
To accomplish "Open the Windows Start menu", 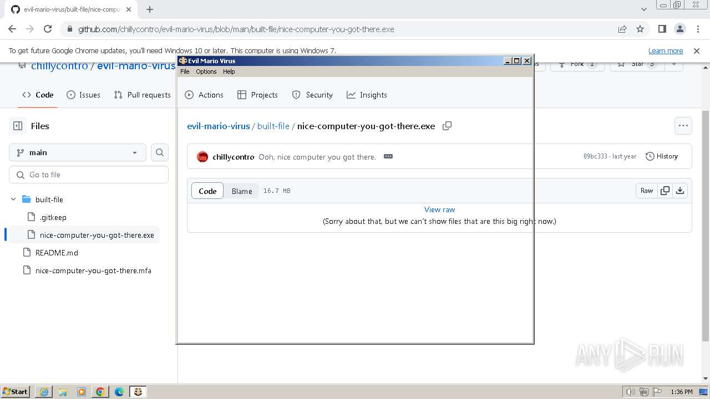I will point(16,392).
